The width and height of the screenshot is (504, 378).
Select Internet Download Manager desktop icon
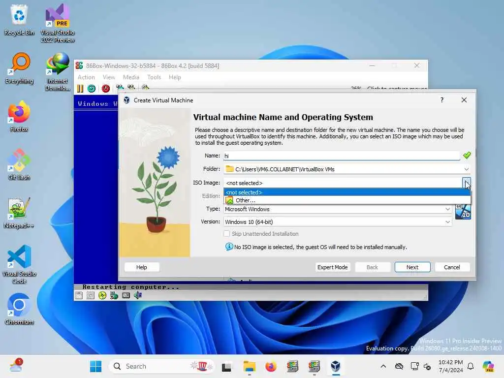[58, 72]
